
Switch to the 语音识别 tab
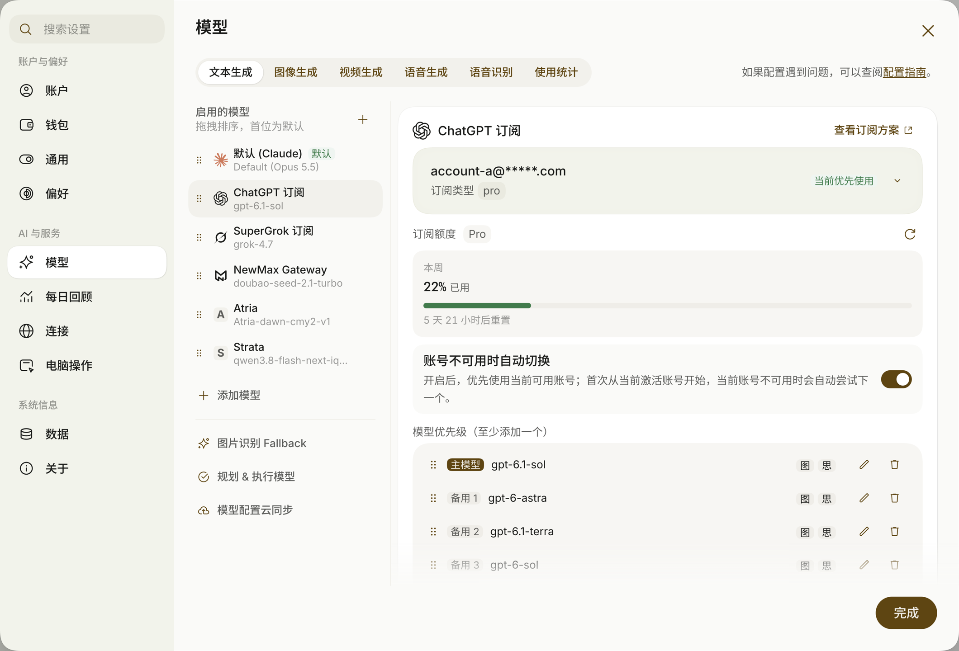pos(491,72)
